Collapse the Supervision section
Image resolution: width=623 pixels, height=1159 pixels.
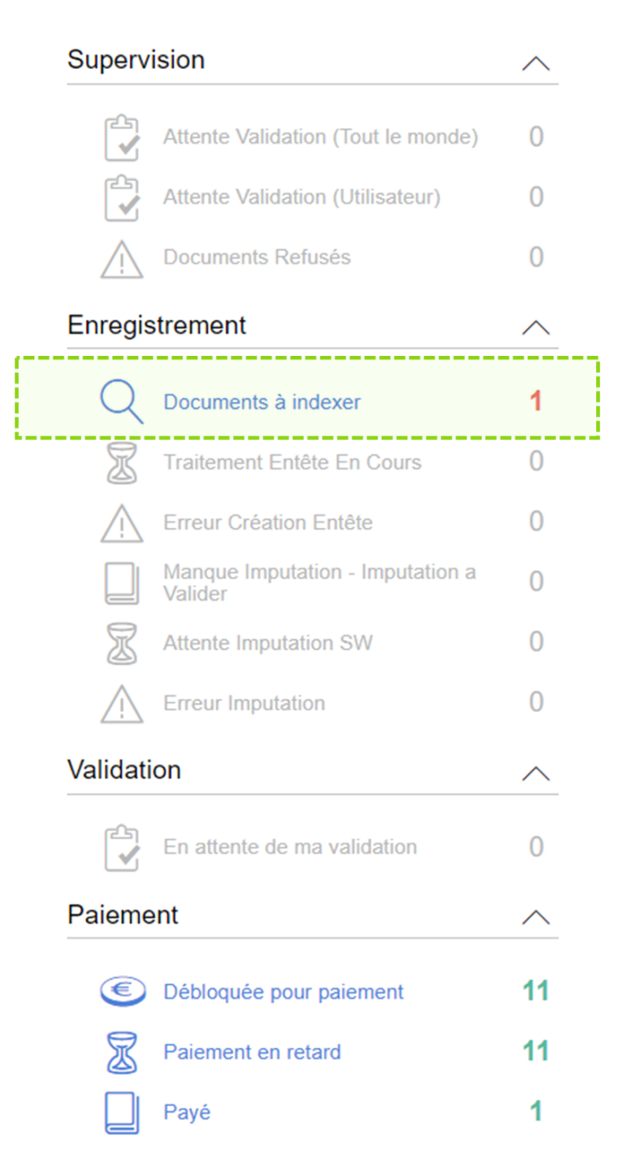click(535, 63)
